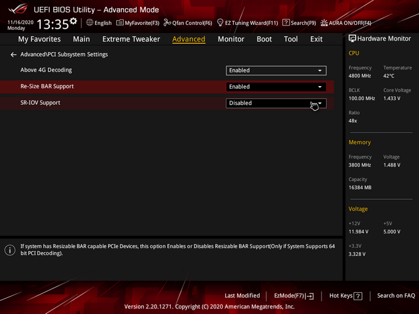Screen dimensions: 419x314
Task: Click memory frequency 3800 MHz
Action: (360, 165)
